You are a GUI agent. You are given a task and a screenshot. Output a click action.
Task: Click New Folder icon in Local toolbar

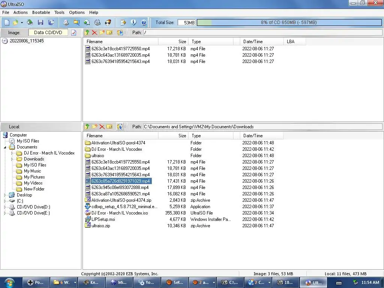94,127
